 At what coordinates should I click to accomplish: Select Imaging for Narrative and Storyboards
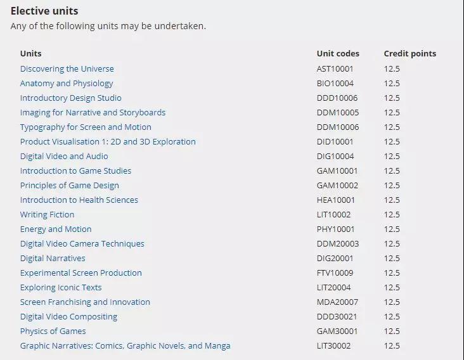coord(93,113)
